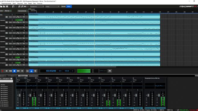
Task: Mute the first track with its mute button
Action: pos(10,17)
